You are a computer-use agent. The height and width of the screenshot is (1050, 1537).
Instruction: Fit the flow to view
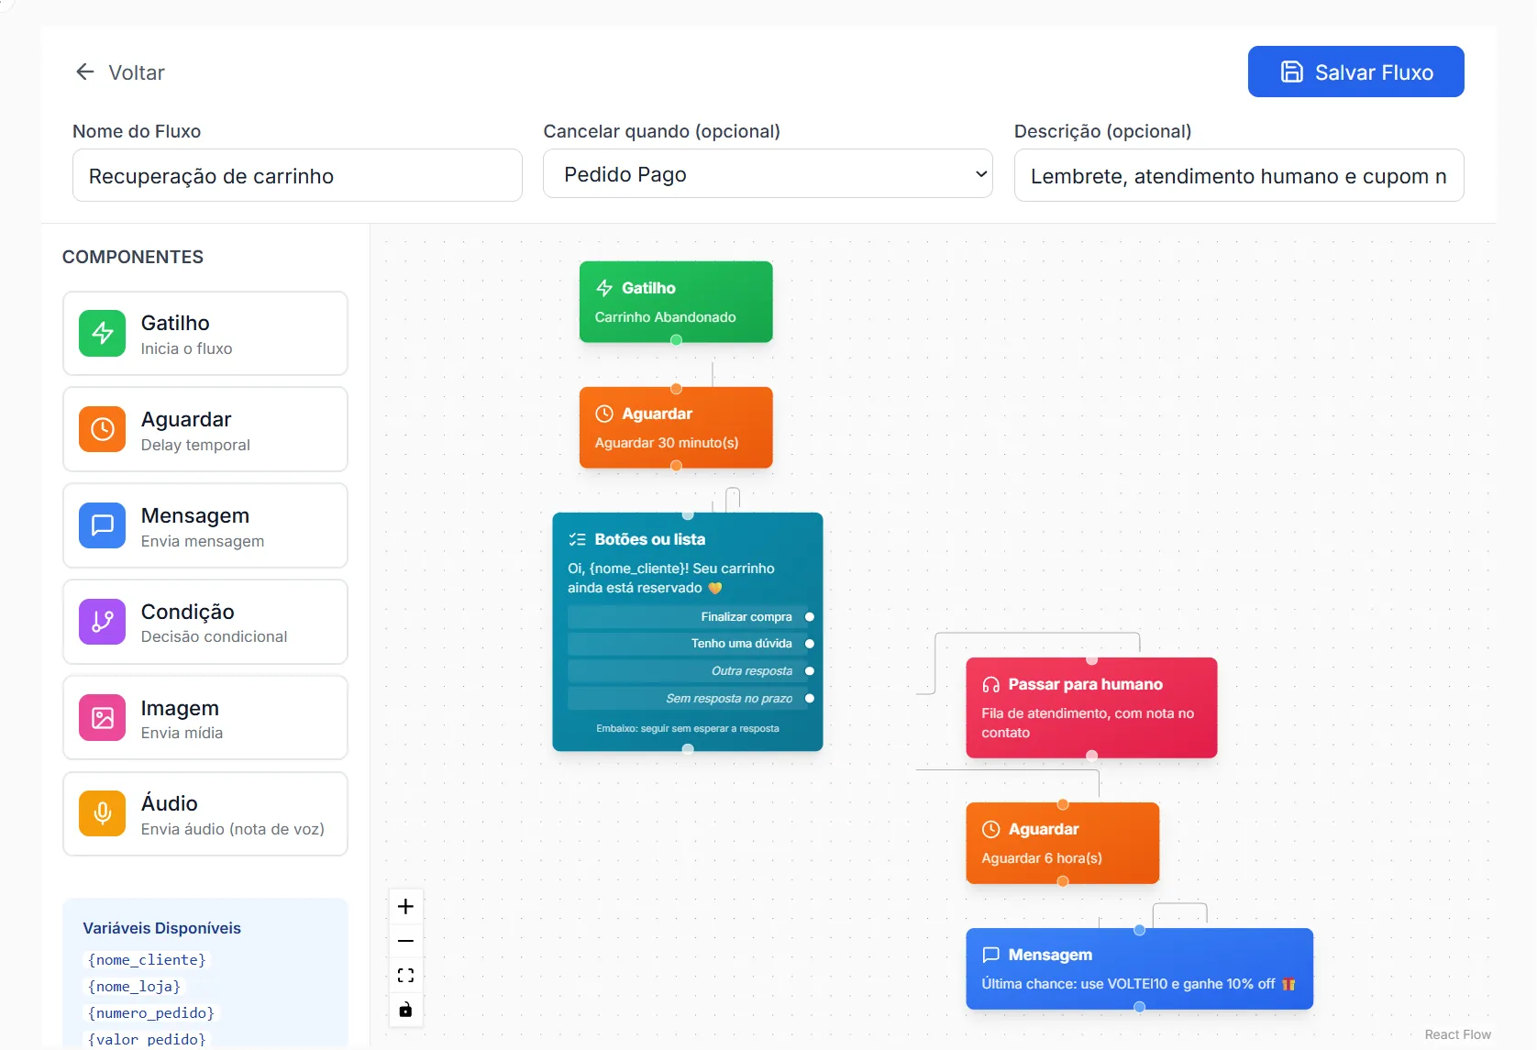(405, 976)
